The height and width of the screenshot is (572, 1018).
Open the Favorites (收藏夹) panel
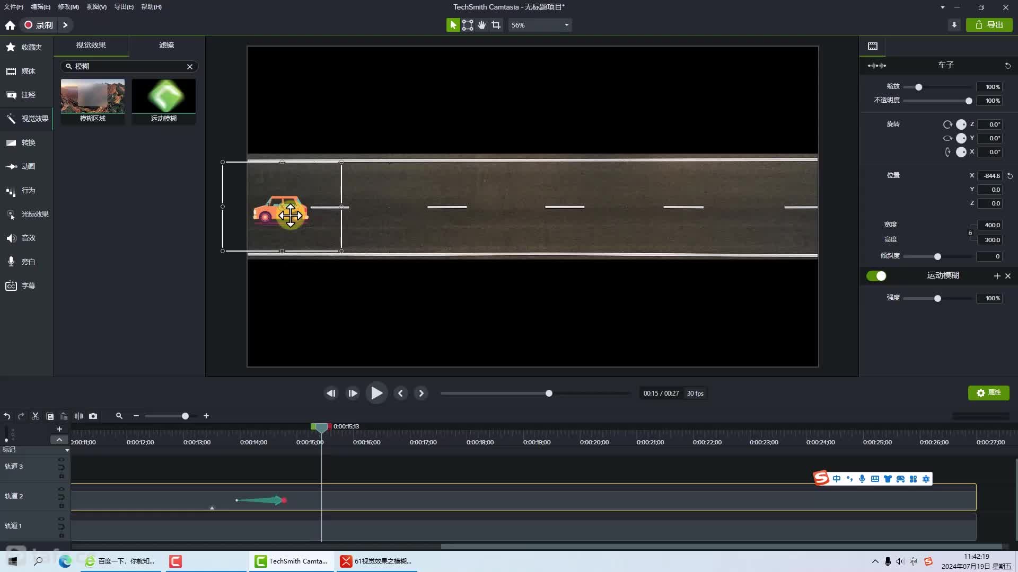tap(25, 47)
